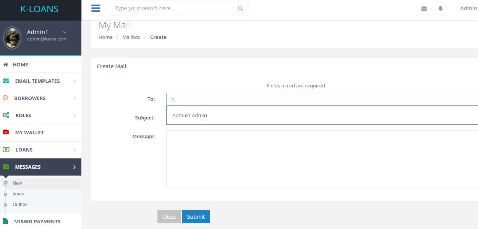Click the Roles gears icon

click(6, 115)
